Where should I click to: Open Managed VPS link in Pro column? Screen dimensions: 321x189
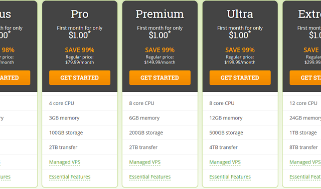(65, 162)
